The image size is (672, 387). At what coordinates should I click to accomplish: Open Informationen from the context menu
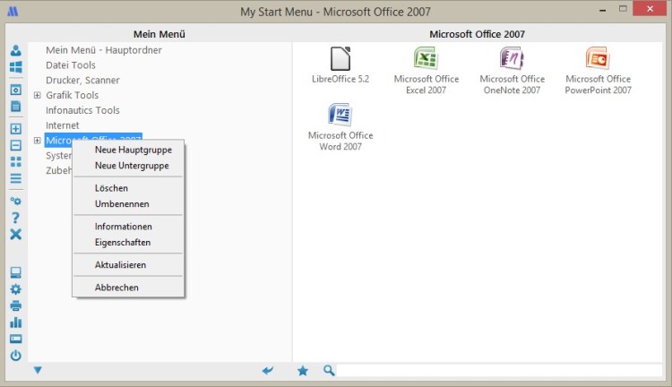tap(124, 227)
